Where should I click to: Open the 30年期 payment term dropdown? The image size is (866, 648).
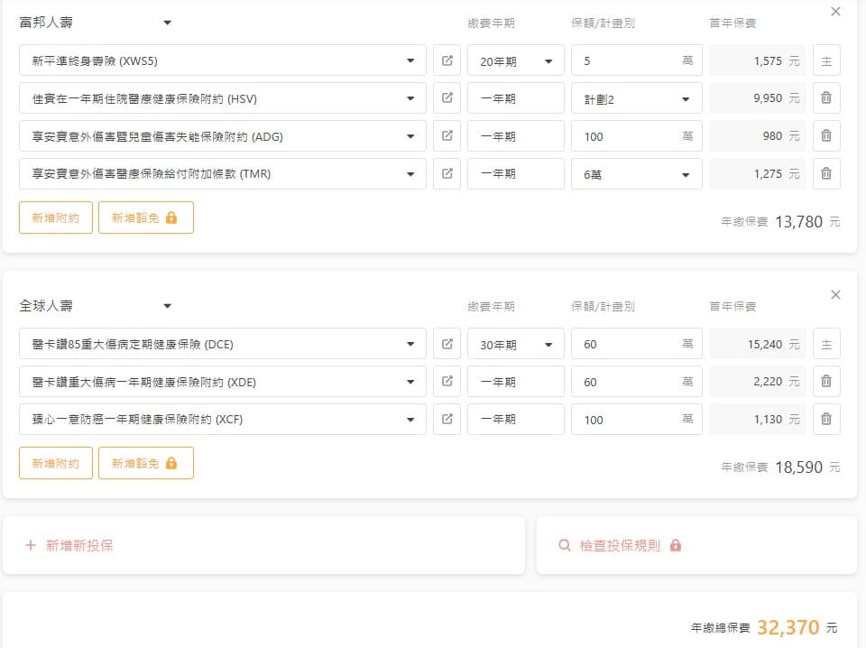[515, 344]
